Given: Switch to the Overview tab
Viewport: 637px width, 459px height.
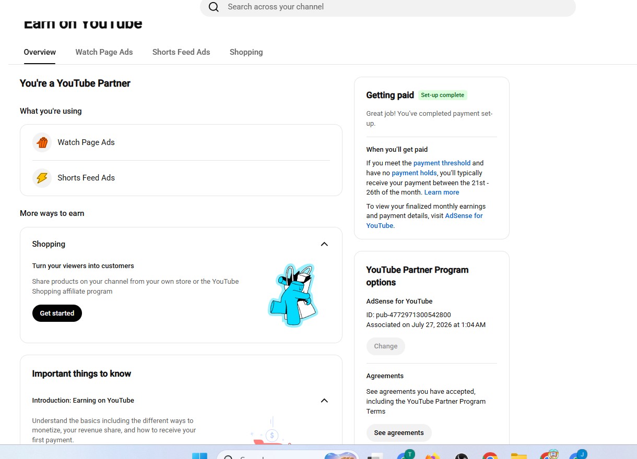Looking at the screenshot, I should coord(40,52).
